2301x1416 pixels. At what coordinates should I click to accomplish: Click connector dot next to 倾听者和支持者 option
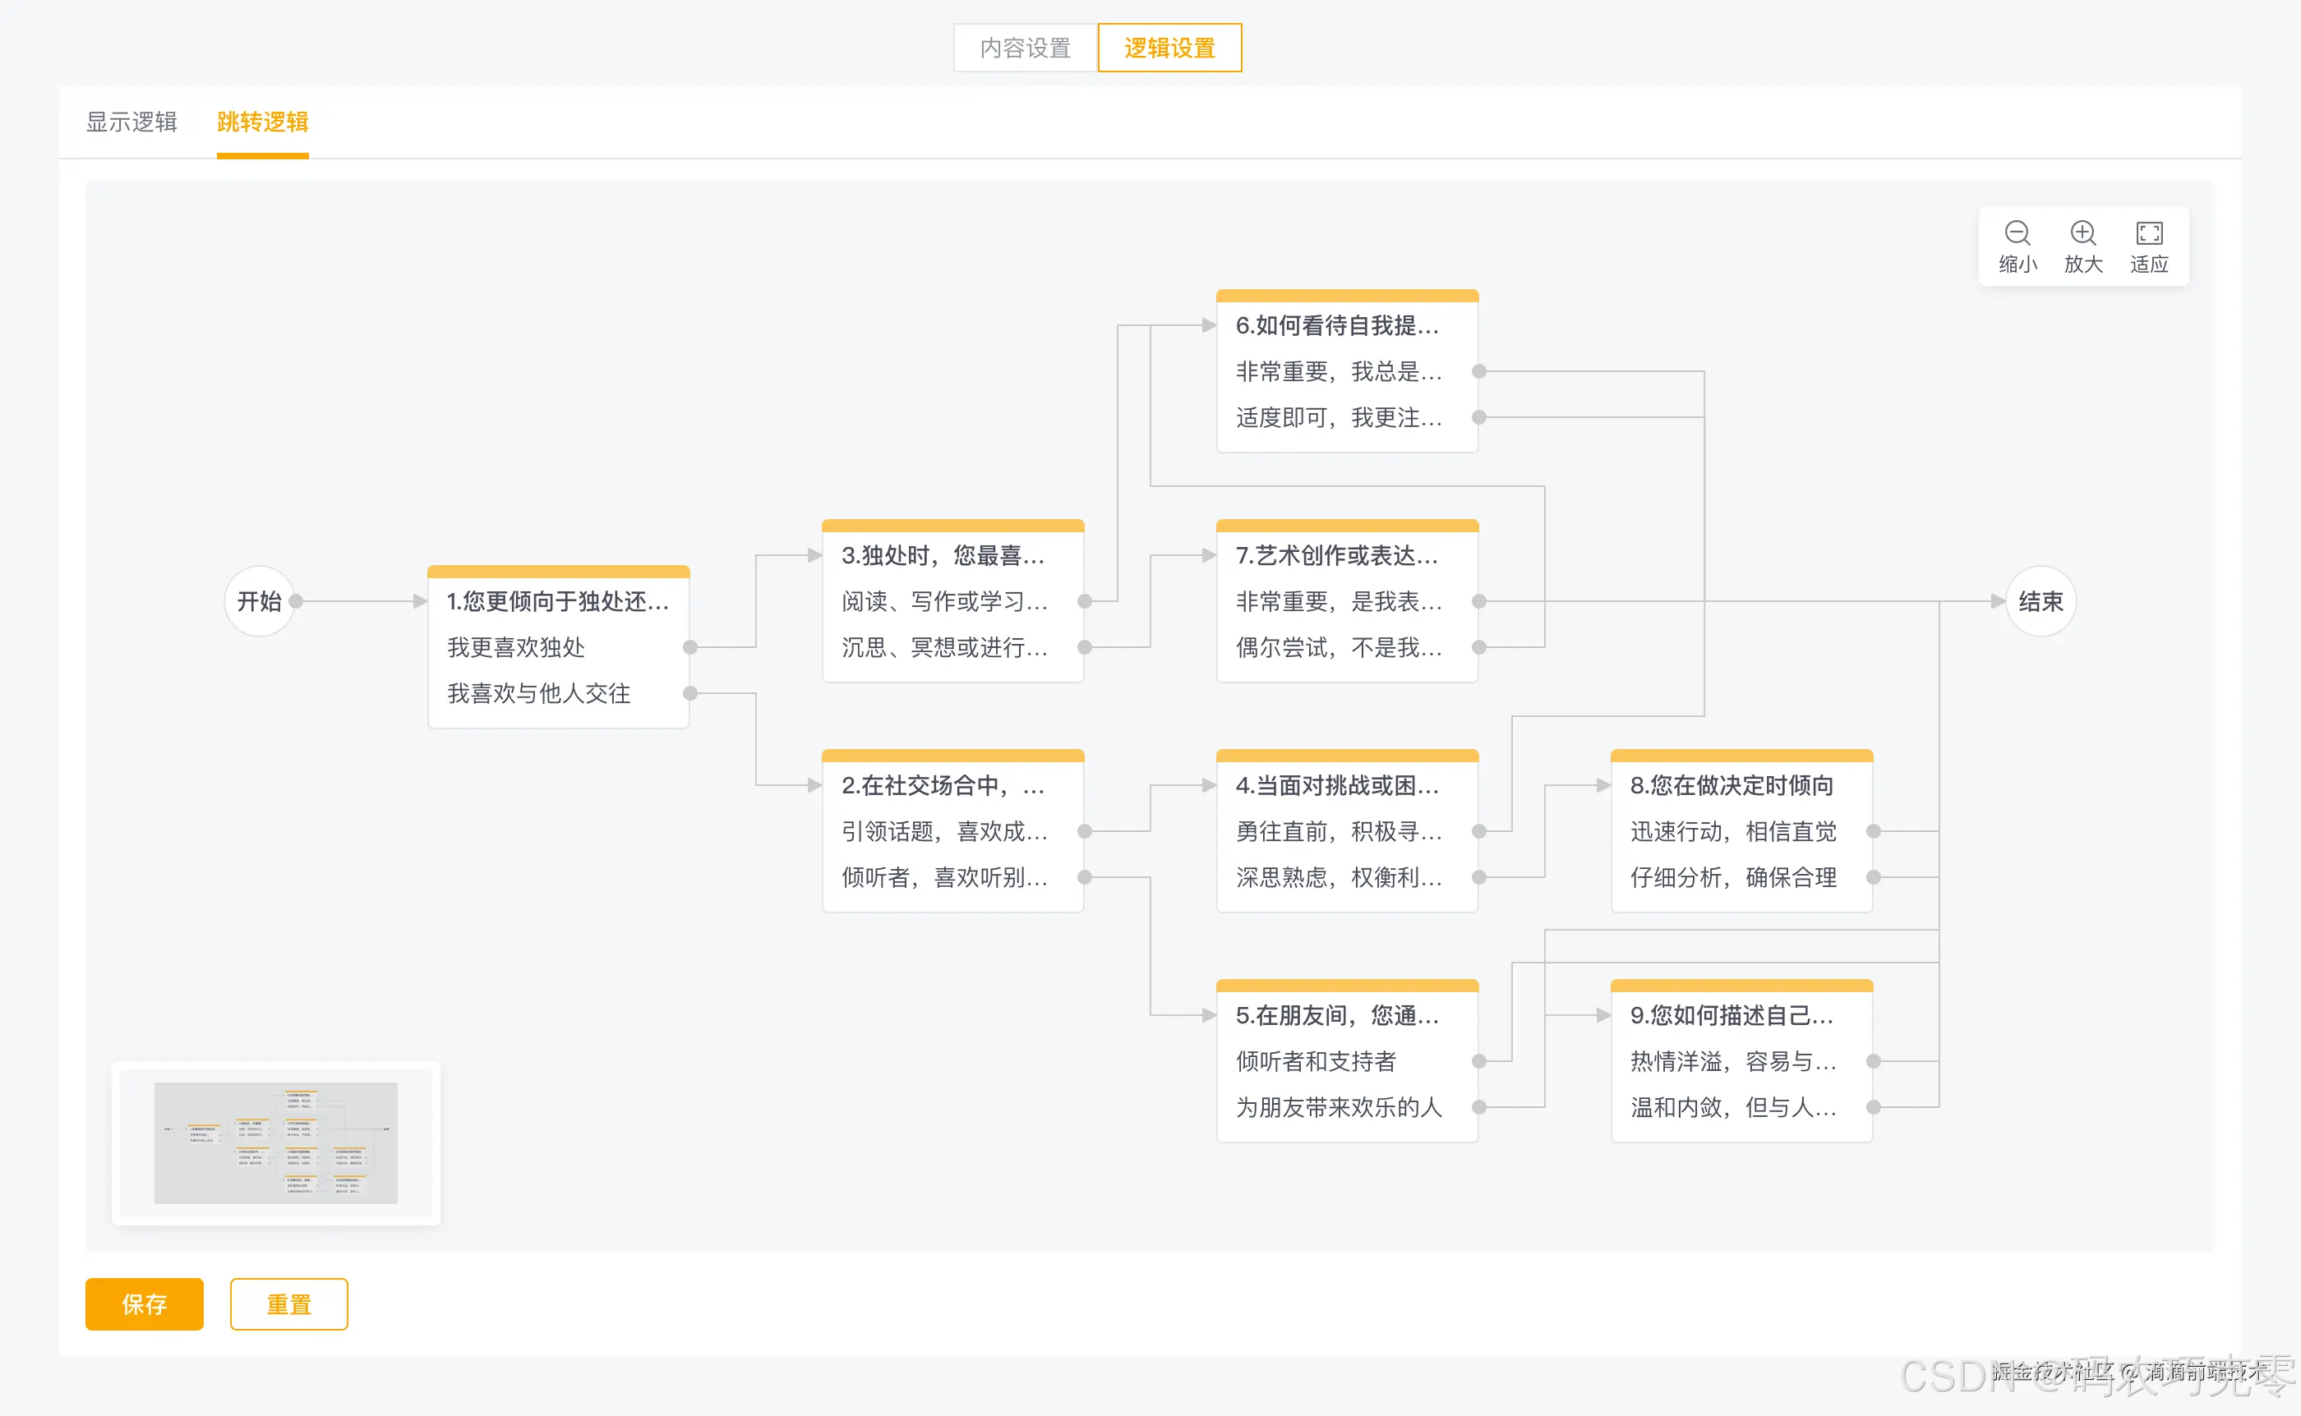pos(1480,1061)
